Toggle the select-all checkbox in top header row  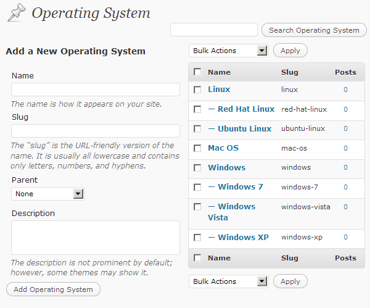click(197, 72)
